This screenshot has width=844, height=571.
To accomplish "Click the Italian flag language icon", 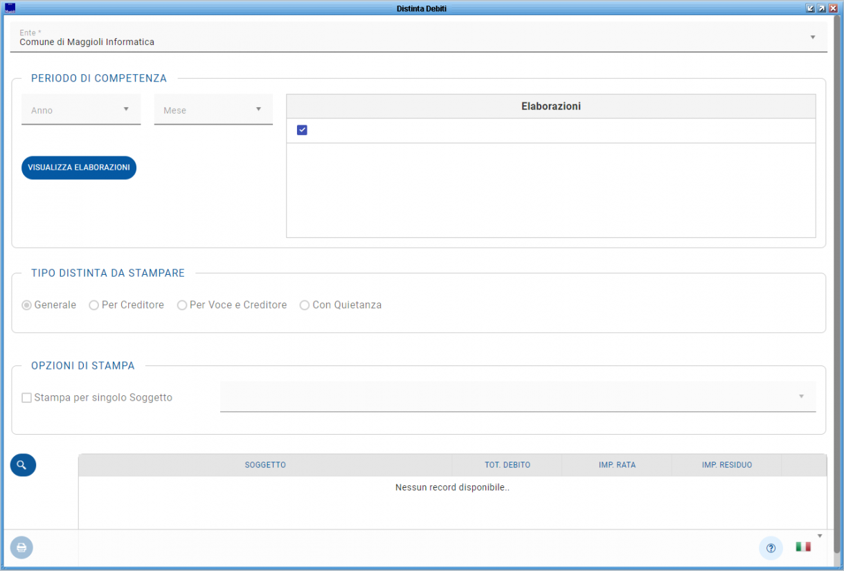I will tap(802, 547).
